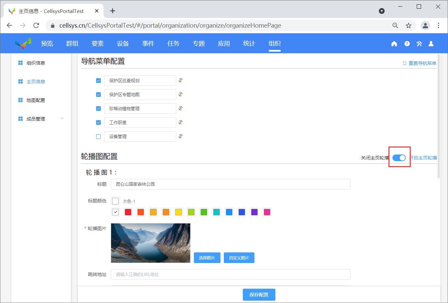Uncheck the 保护区巡查规划 checkbox
Image resolution: width=448 pixels, height=303 pixels.
[x=98, y=81]
